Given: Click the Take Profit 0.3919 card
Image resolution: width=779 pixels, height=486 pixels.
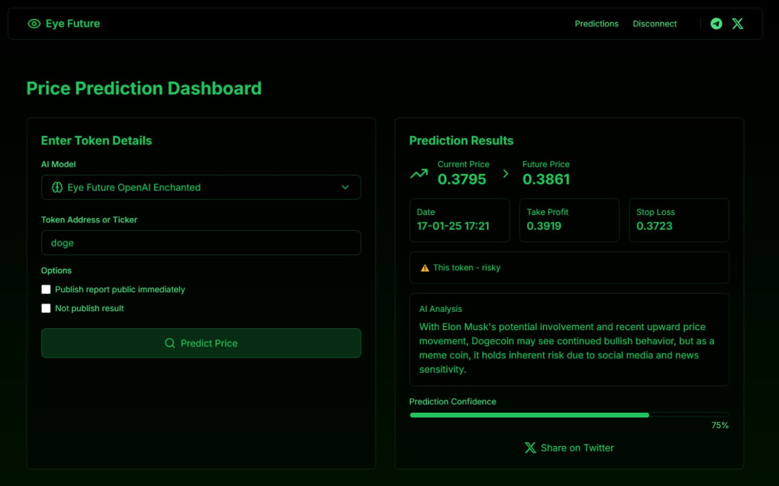Looking at the screenshot, I should point(569,220).
